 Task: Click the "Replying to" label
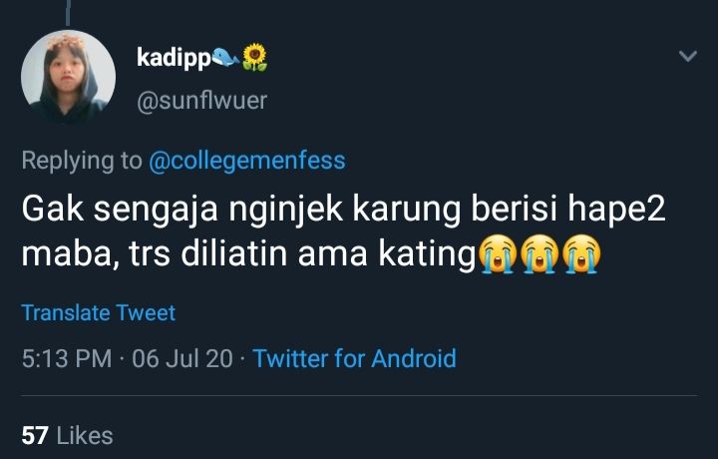82,160
